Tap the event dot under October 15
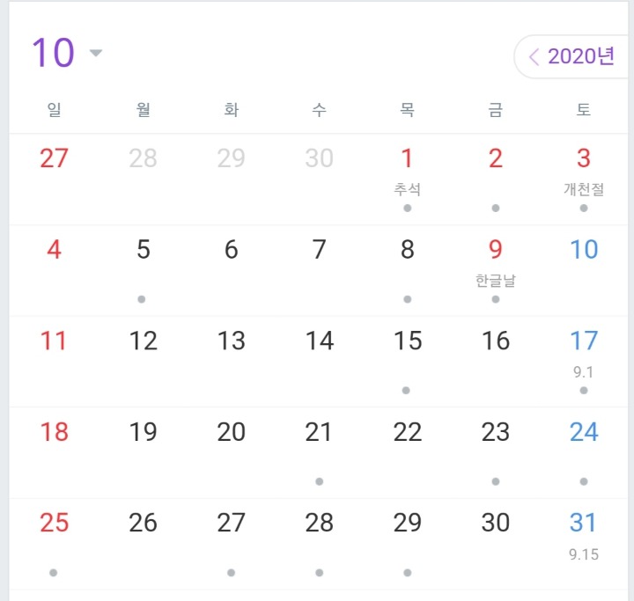This screenshot has height=601, width=634. [407, 390]
